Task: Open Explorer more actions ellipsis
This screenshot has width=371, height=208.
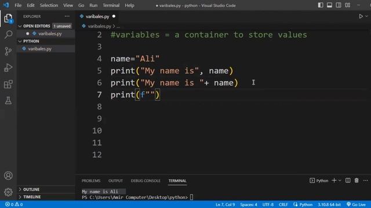Action: point(67,16)
